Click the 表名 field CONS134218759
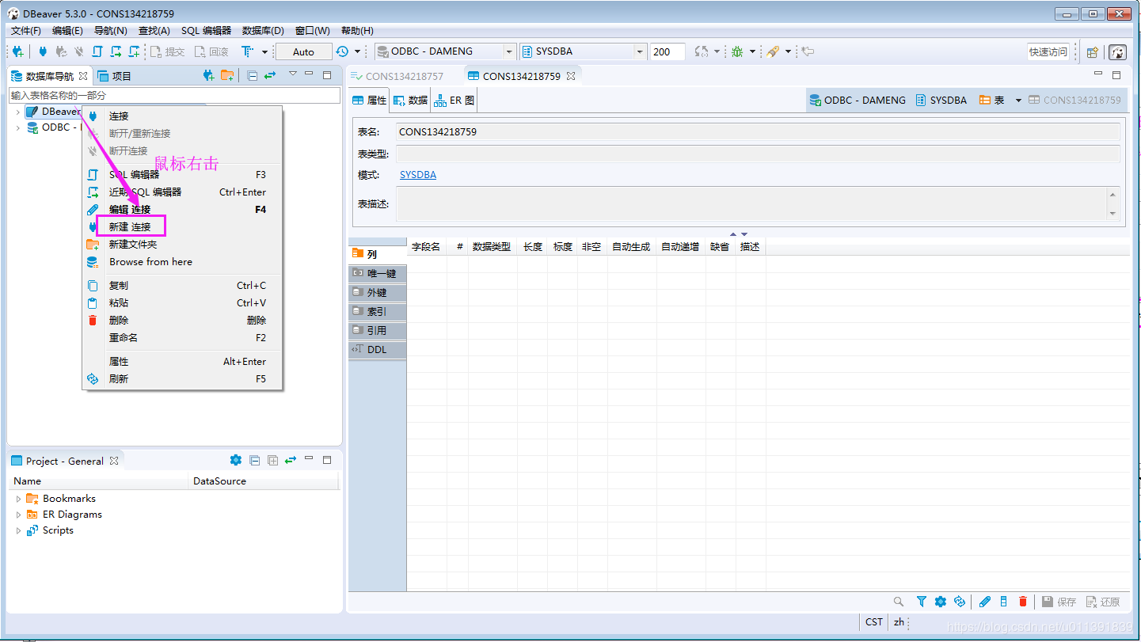The image size is (1141, 642). [x=758, y=132]
